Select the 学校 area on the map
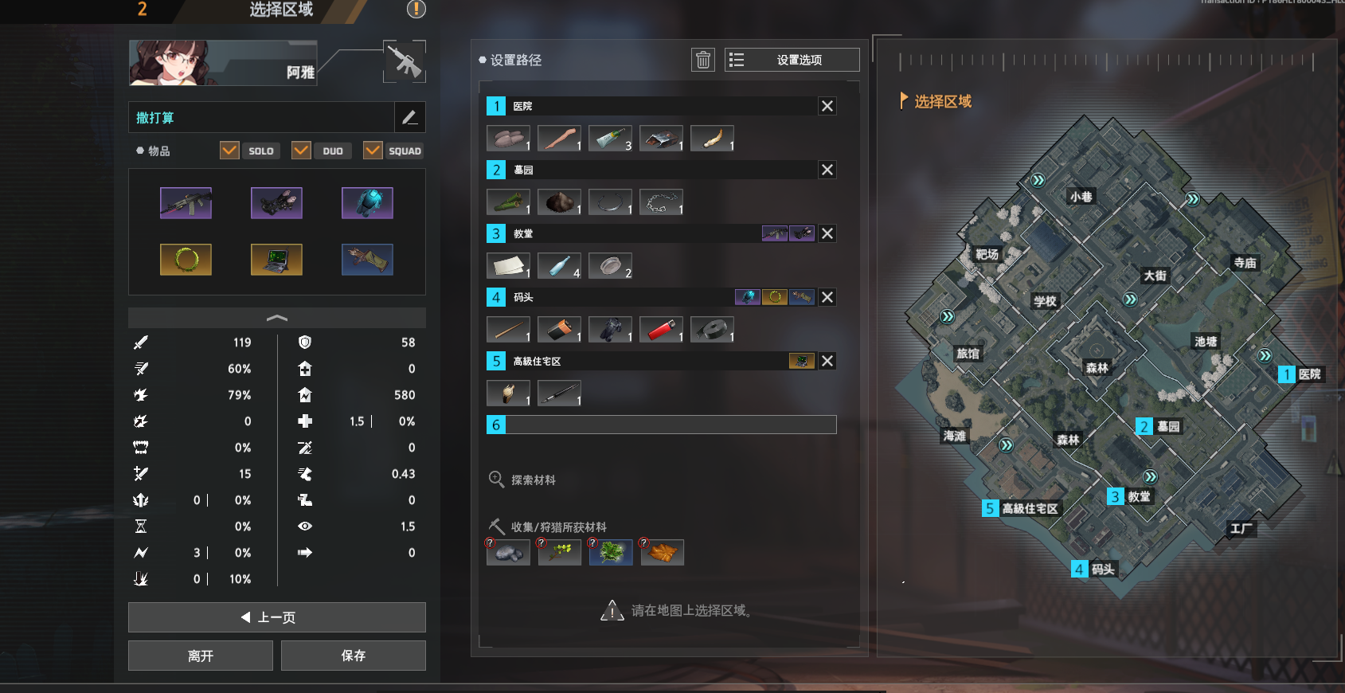 tap(1045, 301)
